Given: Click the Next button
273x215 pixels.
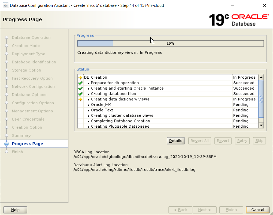Looking at the screenshot, I should coord(205,210).
